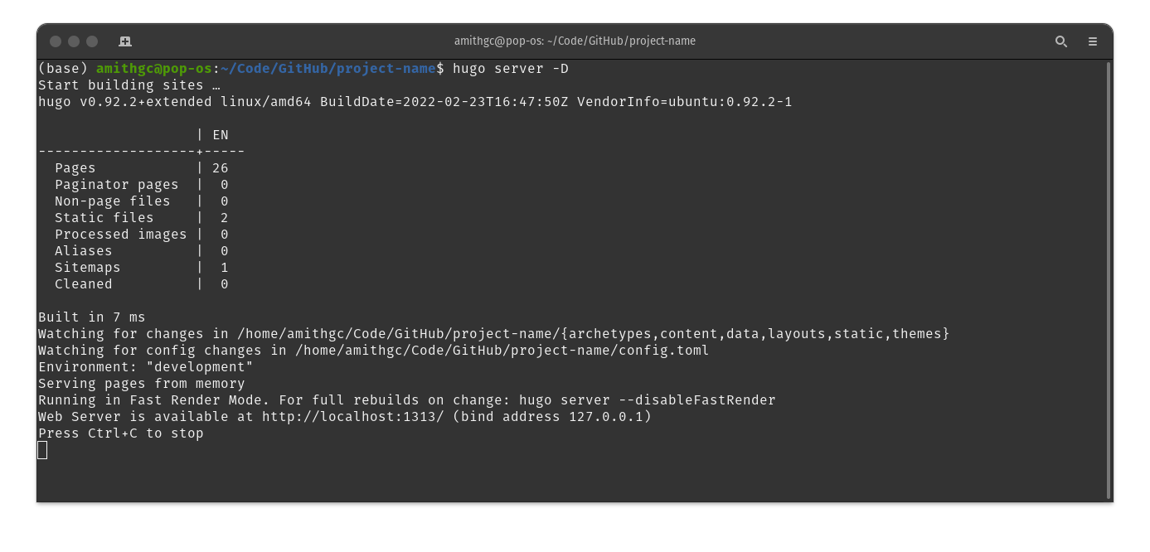Click the 'Static files' table row
The height and width of the screenshot is (552, 1150).
click(141, 217)
